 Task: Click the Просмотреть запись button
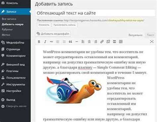(x=65, y=25)
